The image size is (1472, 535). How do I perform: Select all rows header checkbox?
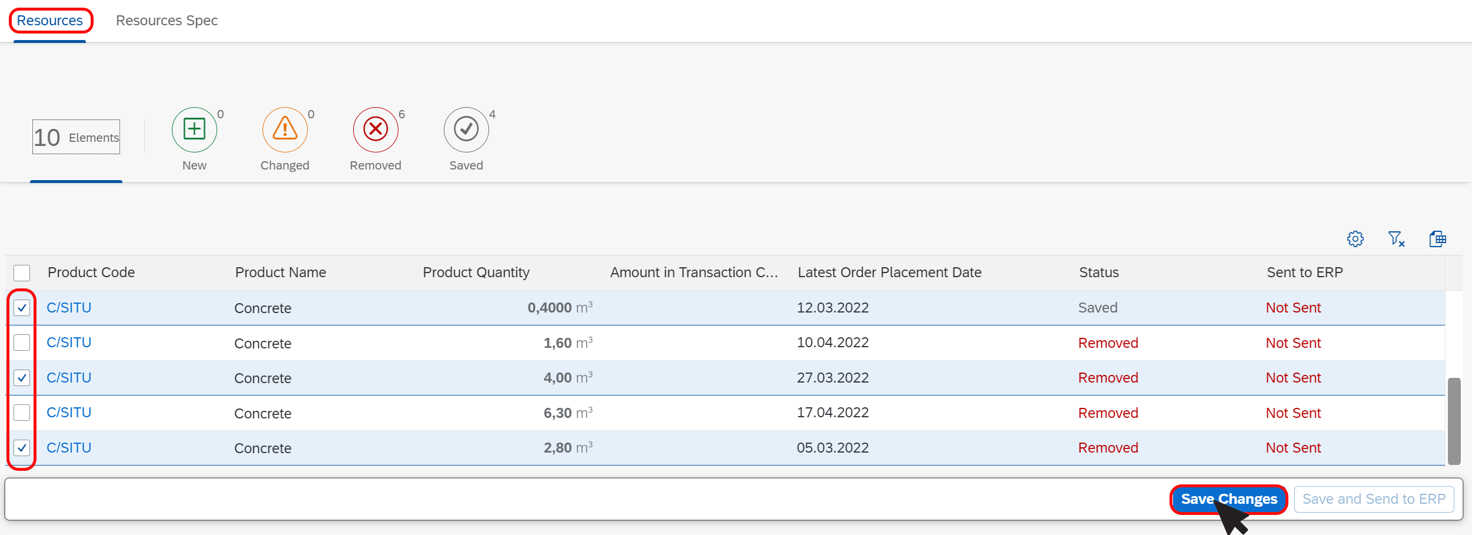[22, 273]
